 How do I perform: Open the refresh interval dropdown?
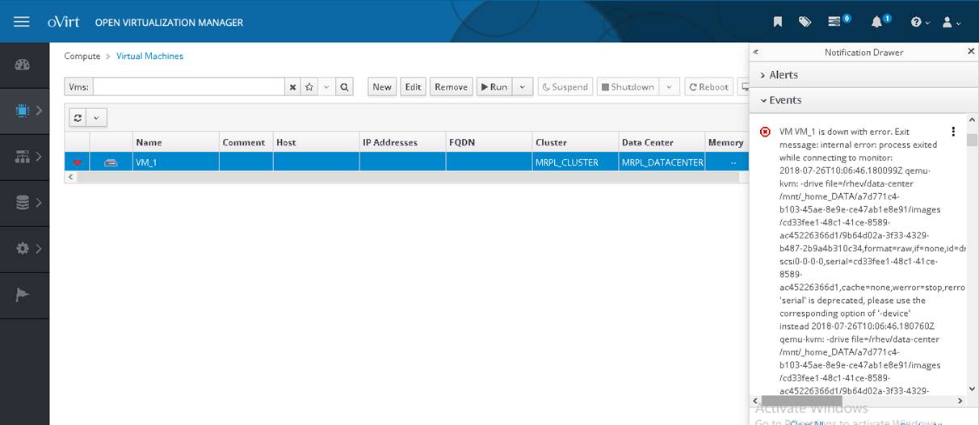(96, 118)
